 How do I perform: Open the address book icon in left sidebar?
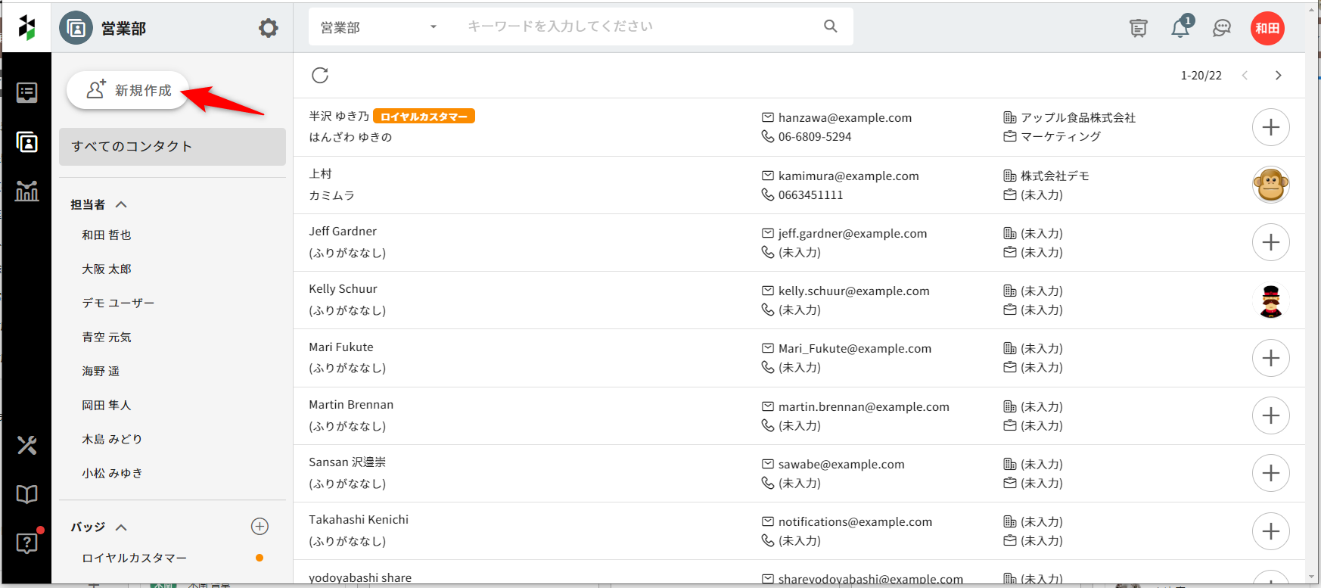tap(27, 142)
